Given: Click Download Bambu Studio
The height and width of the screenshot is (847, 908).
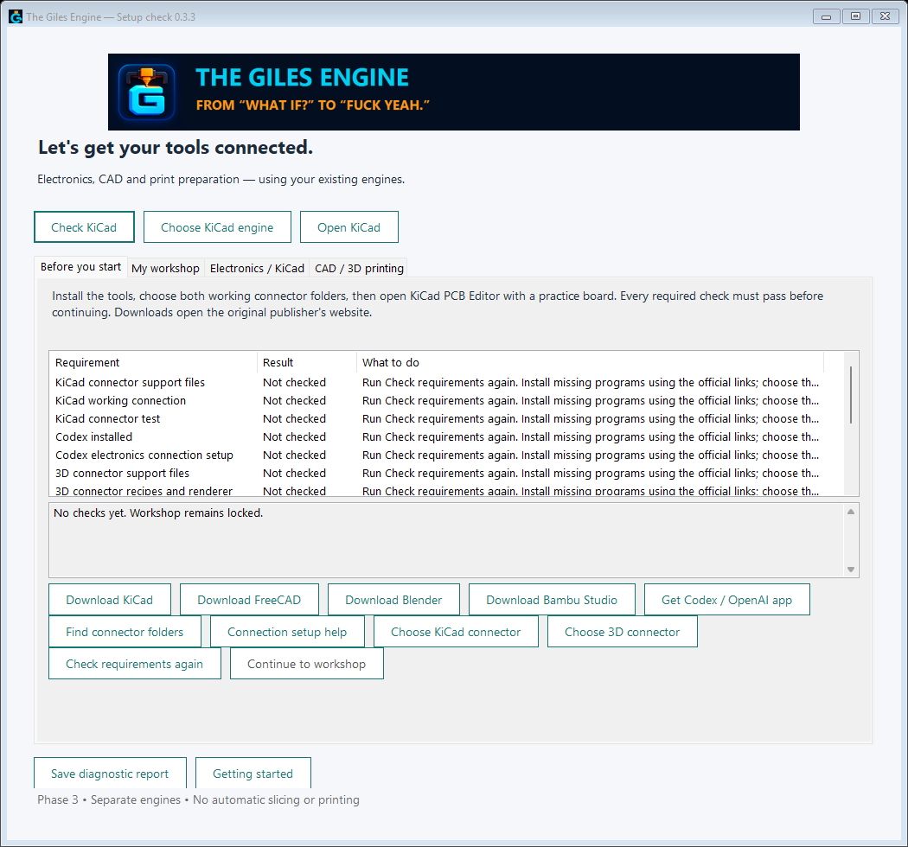Looking at the screenshot, I should tap(552, 600).
